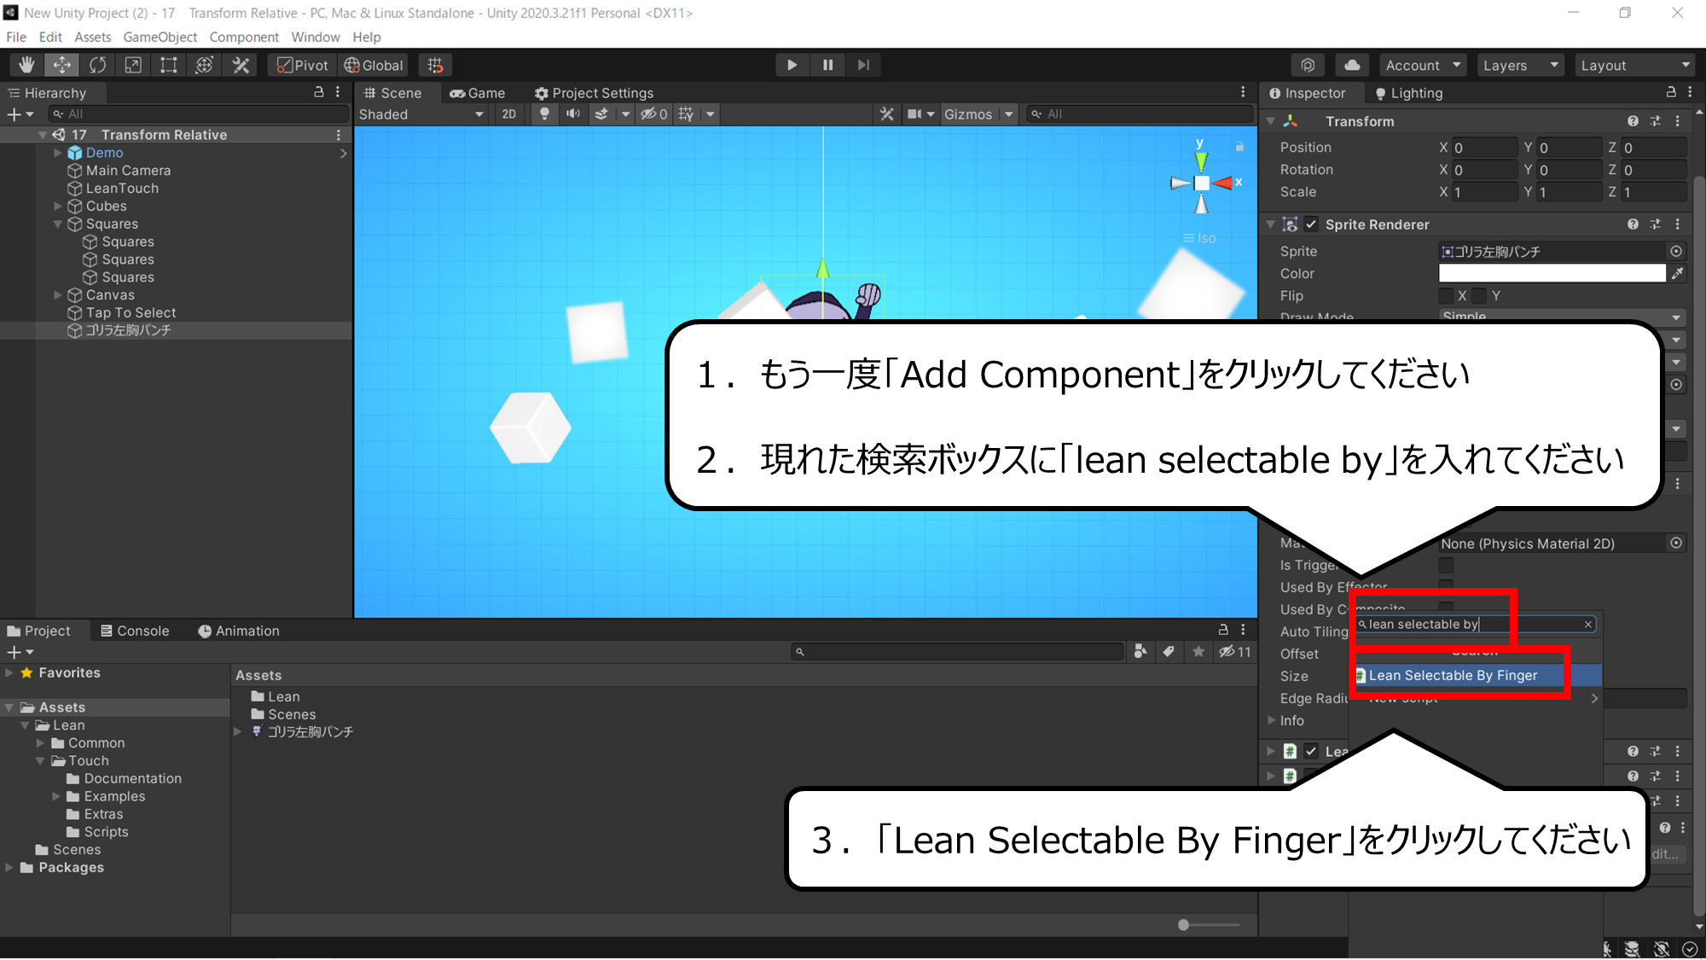This screenshot has width=1706, height=960.
Task: Open the scene camera settings icon
Action: point(914,113)
